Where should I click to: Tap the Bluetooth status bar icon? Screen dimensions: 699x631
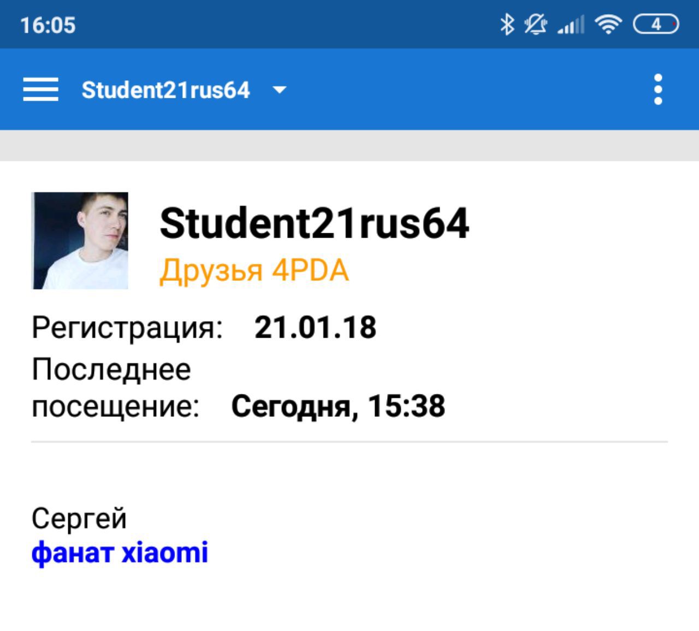(507, 25)
